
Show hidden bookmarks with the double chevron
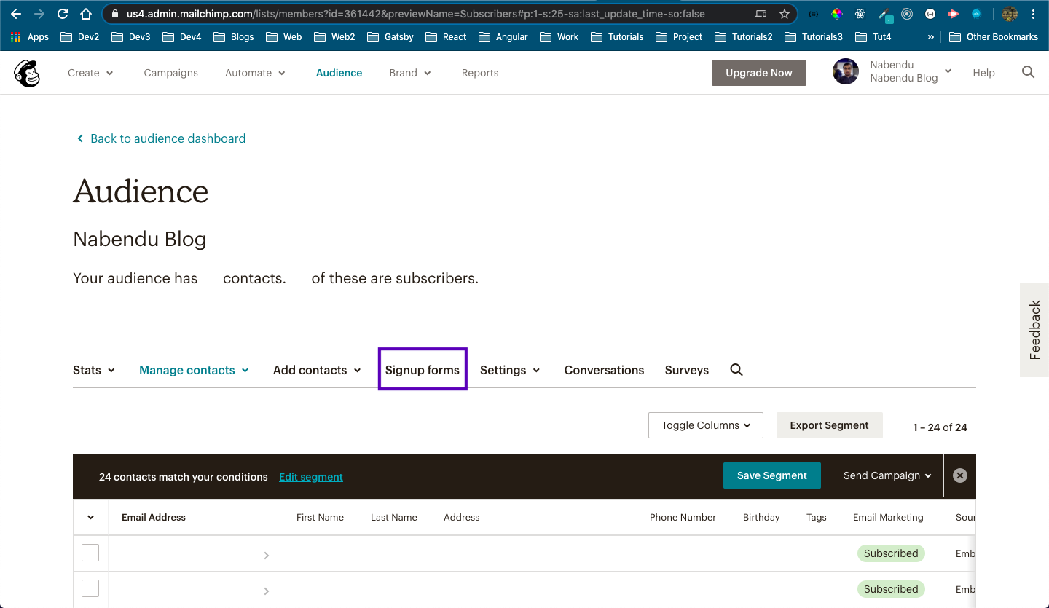pyautogui.click(x=930, y=36)
